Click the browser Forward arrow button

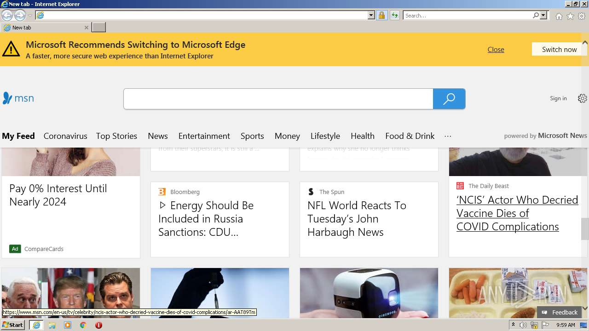(x=20, y=15)
